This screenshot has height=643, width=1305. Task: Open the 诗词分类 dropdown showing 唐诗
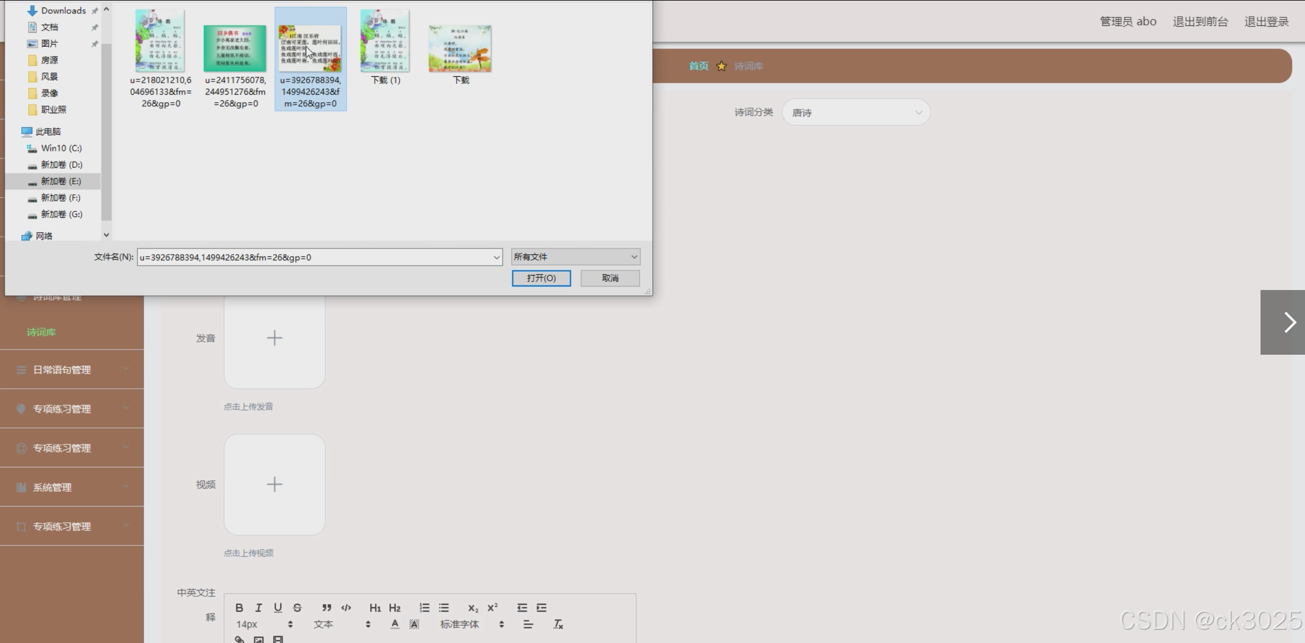point(856,113)
